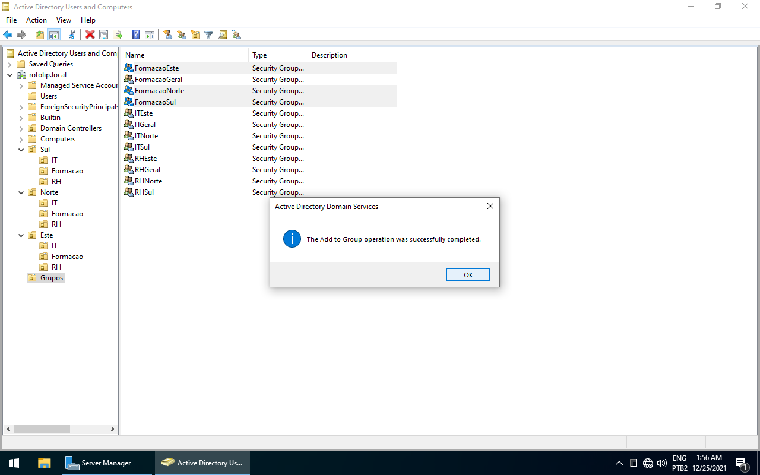The height and width of the screenshot is (475, 760).
Task: Open Help via the blue question mark icon
Action: click(136, 35)
